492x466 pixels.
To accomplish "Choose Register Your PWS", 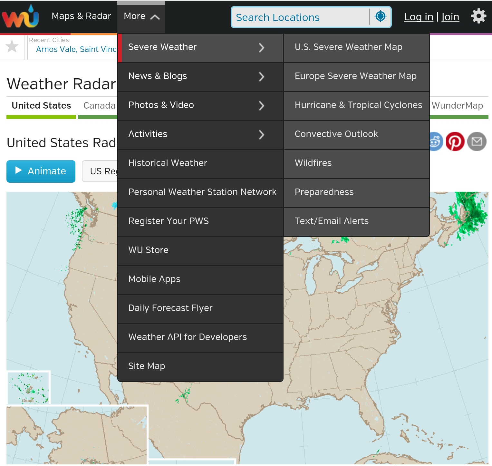I will pyautogui.click(x=200, y=222).
